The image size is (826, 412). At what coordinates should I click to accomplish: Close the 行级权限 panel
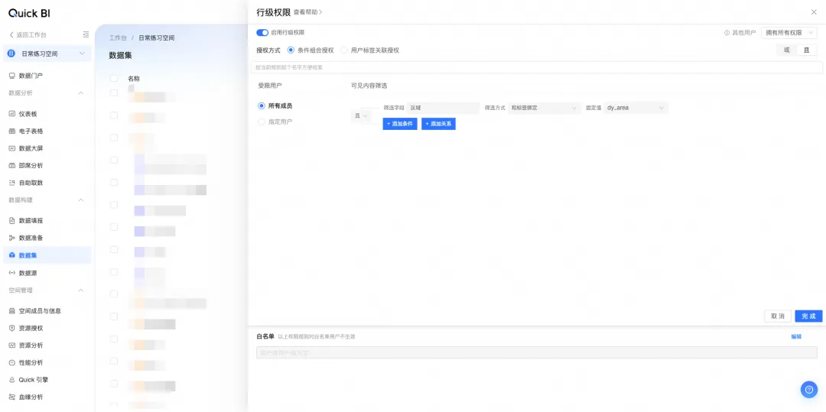[814, 12]
